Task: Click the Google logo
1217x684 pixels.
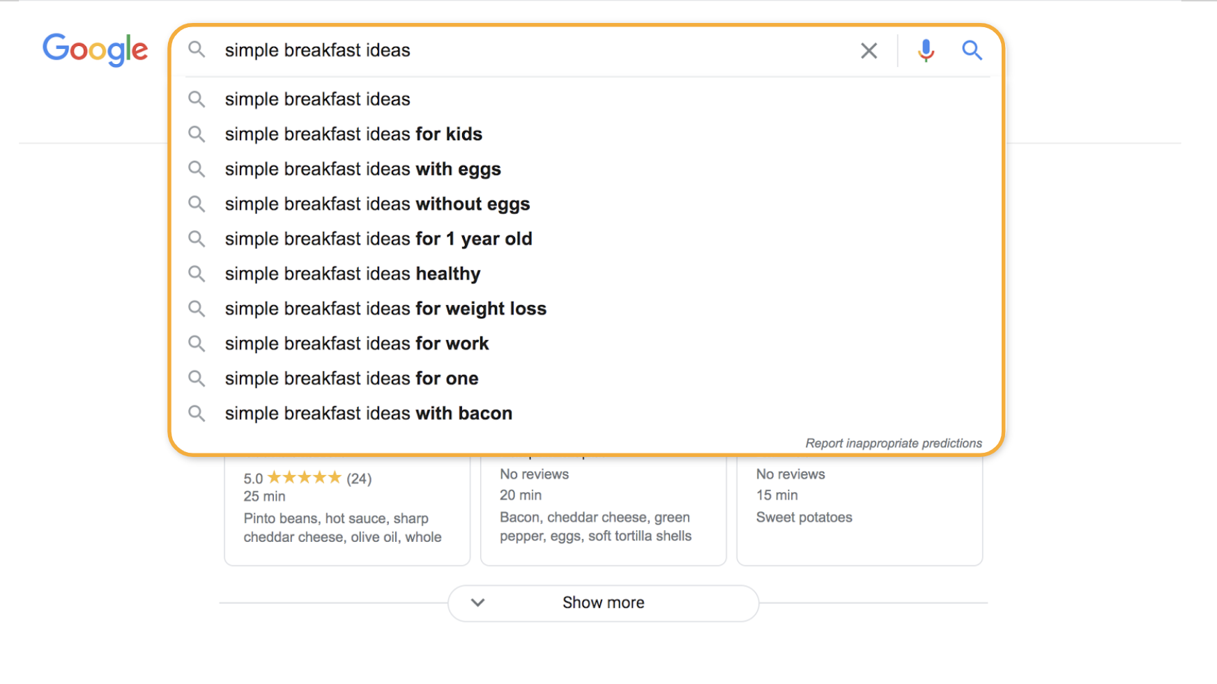Action: 95,49
